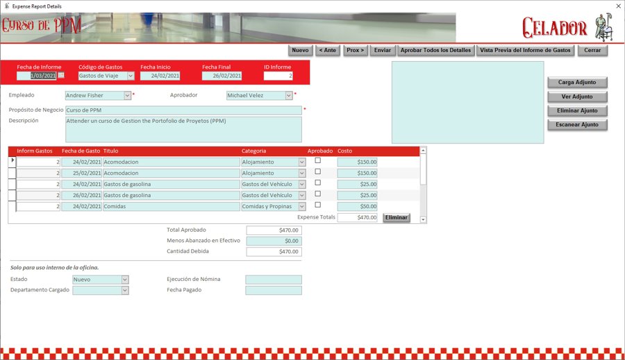Click the Fecha de Informe date field
The image size is (625, 360).
[37, 76]
